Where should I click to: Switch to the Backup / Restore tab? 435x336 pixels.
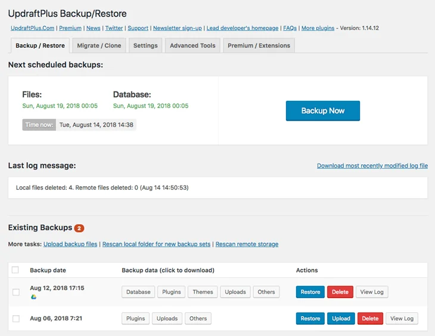click(41, 45)
